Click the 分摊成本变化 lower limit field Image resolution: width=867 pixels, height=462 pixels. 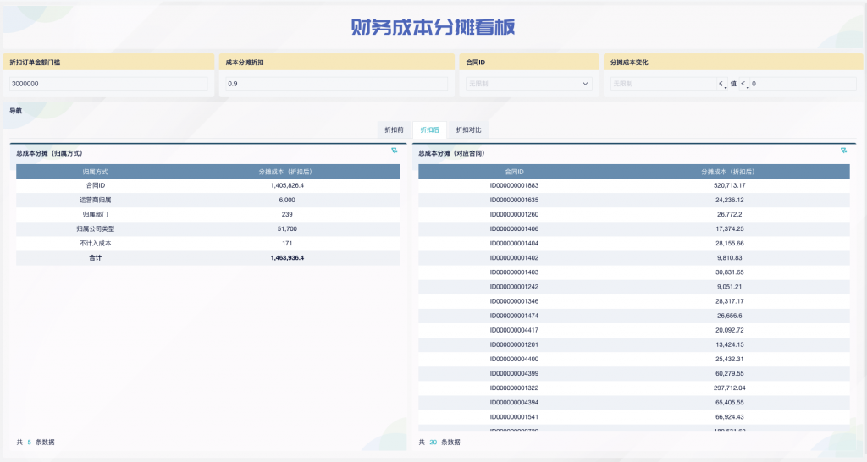click(662, 84)
